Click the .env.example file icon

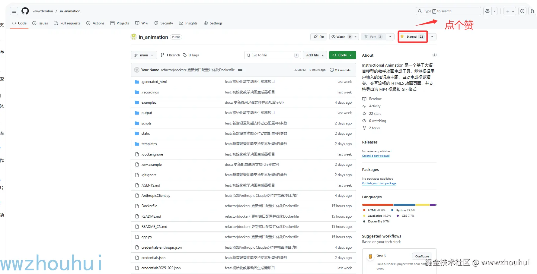coord(137,165)
